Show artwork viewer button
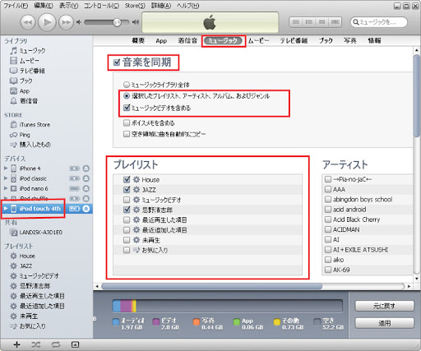Screen dimensions: 421x351 point(75,344)
